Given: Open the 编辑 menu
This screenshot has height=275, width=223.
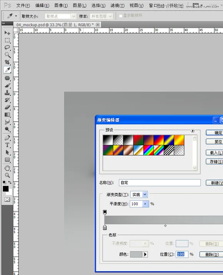Looking at the screenshot, I should pyautogui.click(x=42, y=6).
